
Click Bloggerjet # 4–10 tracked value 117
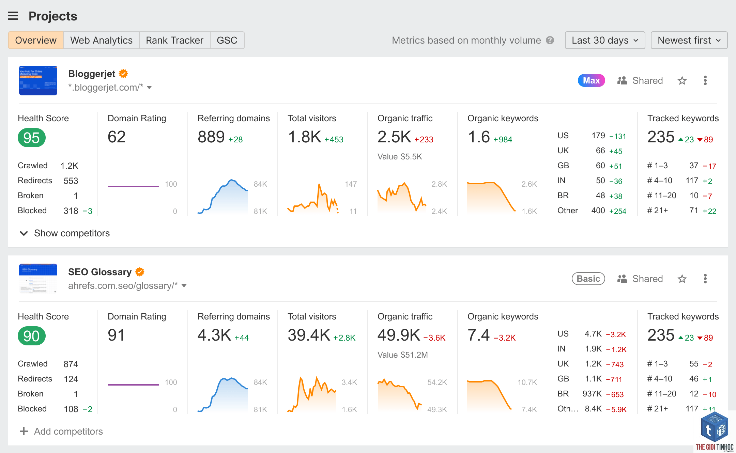point(692,181)
